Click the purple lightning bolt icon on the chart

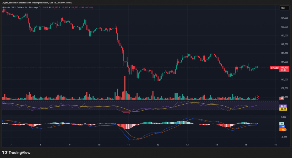257,97
